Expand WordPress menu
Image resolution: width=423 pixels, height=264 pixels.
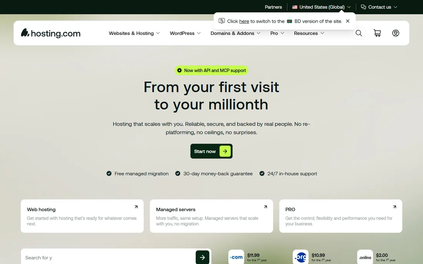tap(185, 33)
